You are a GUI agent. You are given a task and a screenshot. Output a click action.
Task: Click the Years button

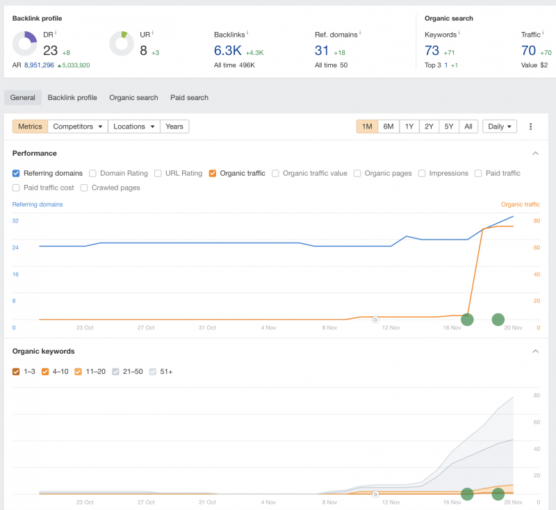(x=174, y=126)
